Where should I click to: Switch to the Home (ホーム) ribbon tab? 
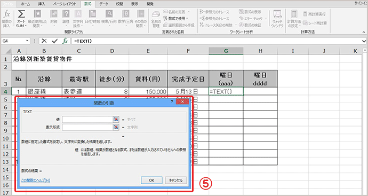click(26, 4)
